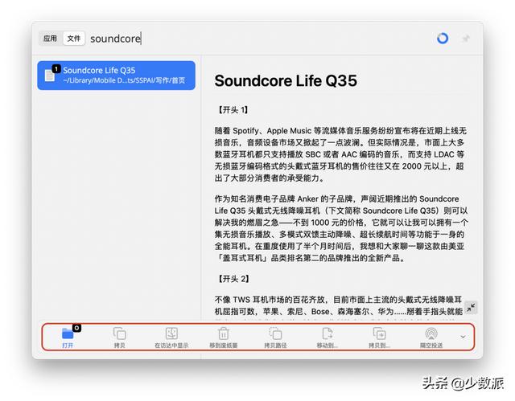Click the blue loading circle indicator
The image size is (515, 401).
click(443, 39)
